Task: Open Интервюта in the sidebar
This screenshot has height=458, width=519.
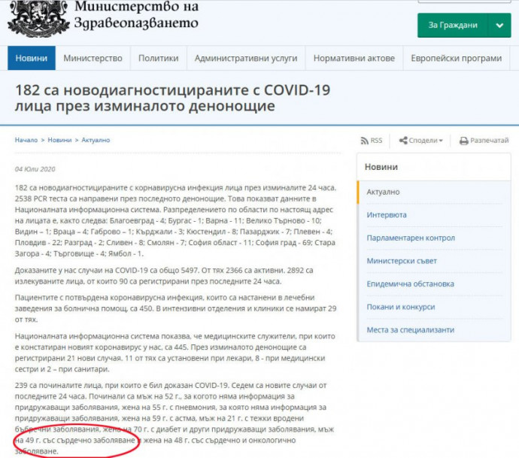Action: [x=386, y=215]
